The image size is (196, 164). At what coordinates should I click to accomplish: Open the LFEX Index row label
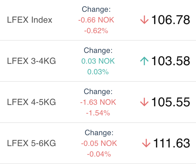(30, 20)
